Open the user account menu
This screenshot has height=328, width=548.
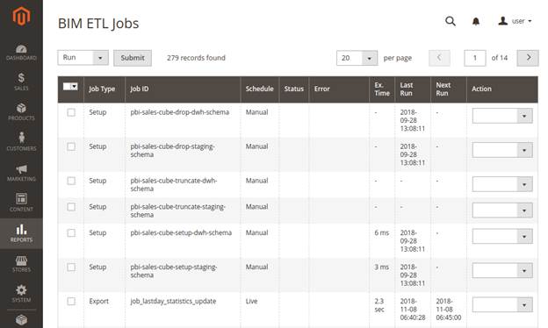(516, 21)
